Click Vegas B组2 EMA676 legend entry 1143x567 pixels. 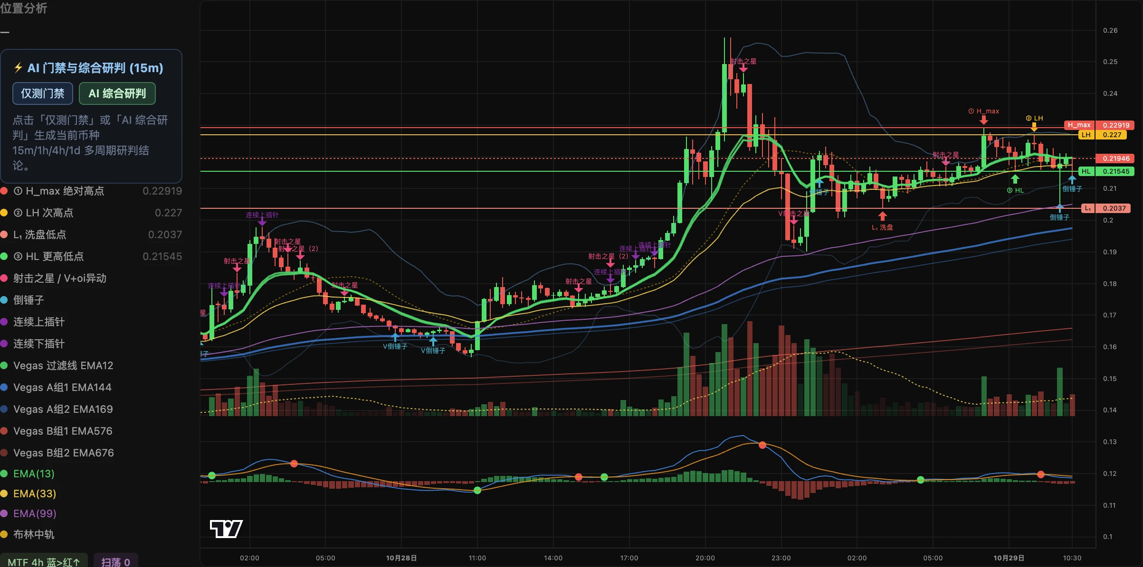57,453
